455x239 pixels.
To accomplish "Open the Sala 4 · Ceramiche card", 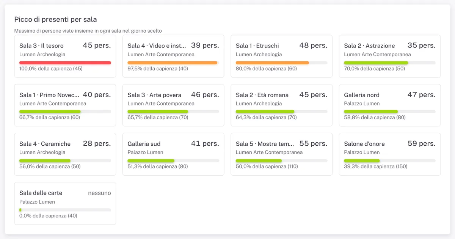I will [65, 154].
